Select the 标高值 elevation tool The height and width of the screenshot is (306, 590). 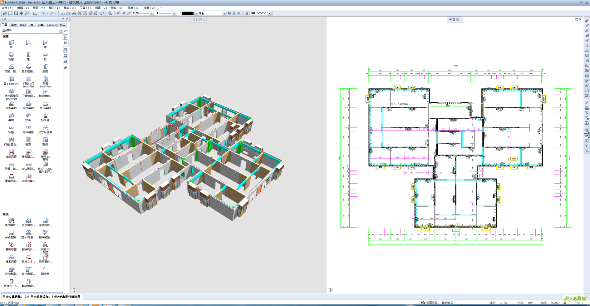click(x=45, y=117)
